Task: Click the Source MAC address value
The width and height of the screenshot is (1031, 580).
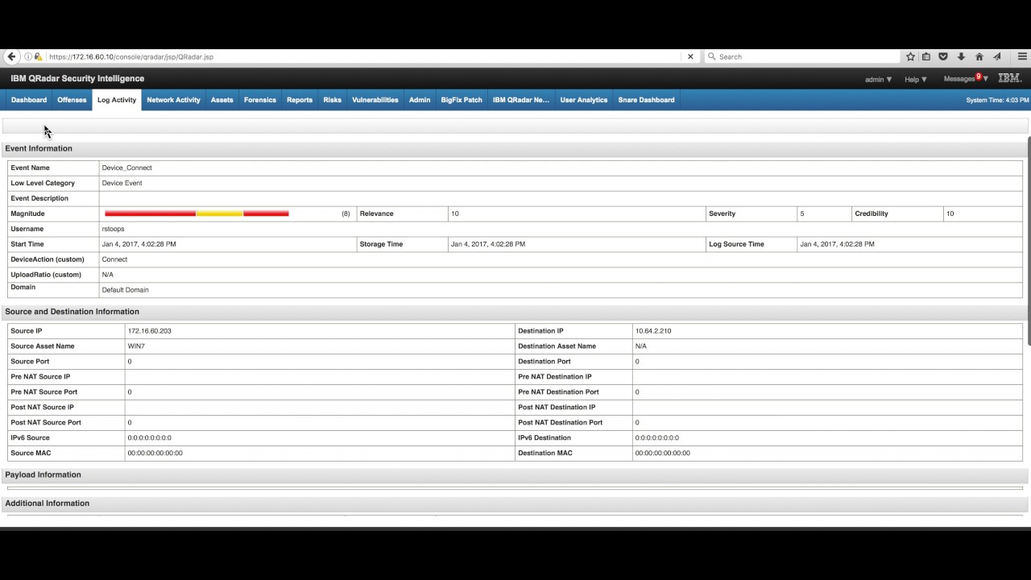Action: [x=155, y=453]
